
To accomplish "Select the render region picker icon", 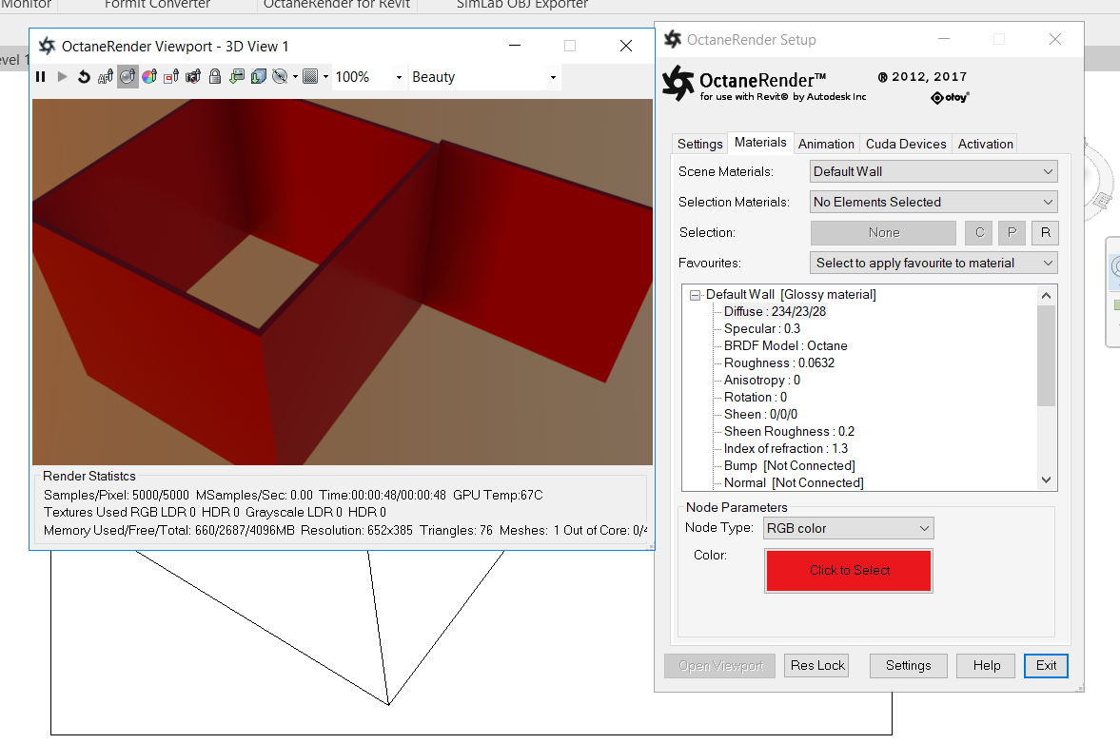I will tap(171, 76).
